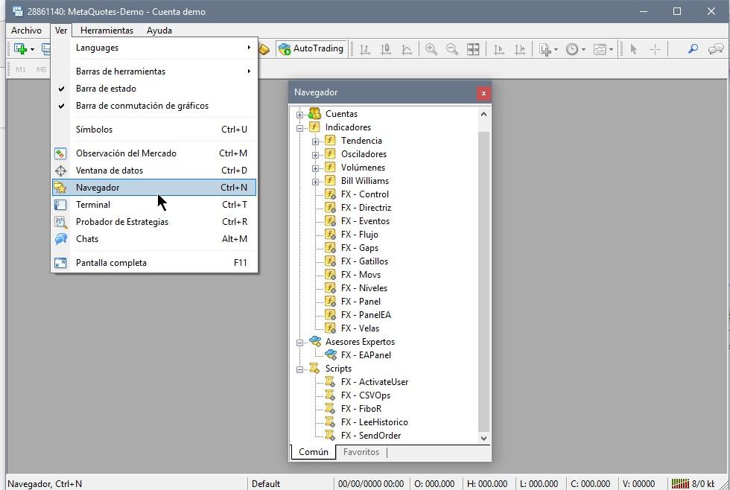Click the blue search magnifier icon
The width and height of the screenshot is (730, 490).
(x=693, y=48)
